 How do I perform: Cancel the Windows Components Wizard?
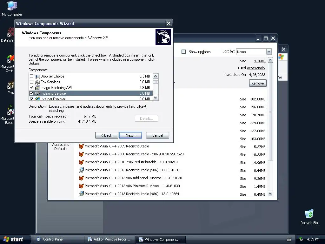(157, 135)
